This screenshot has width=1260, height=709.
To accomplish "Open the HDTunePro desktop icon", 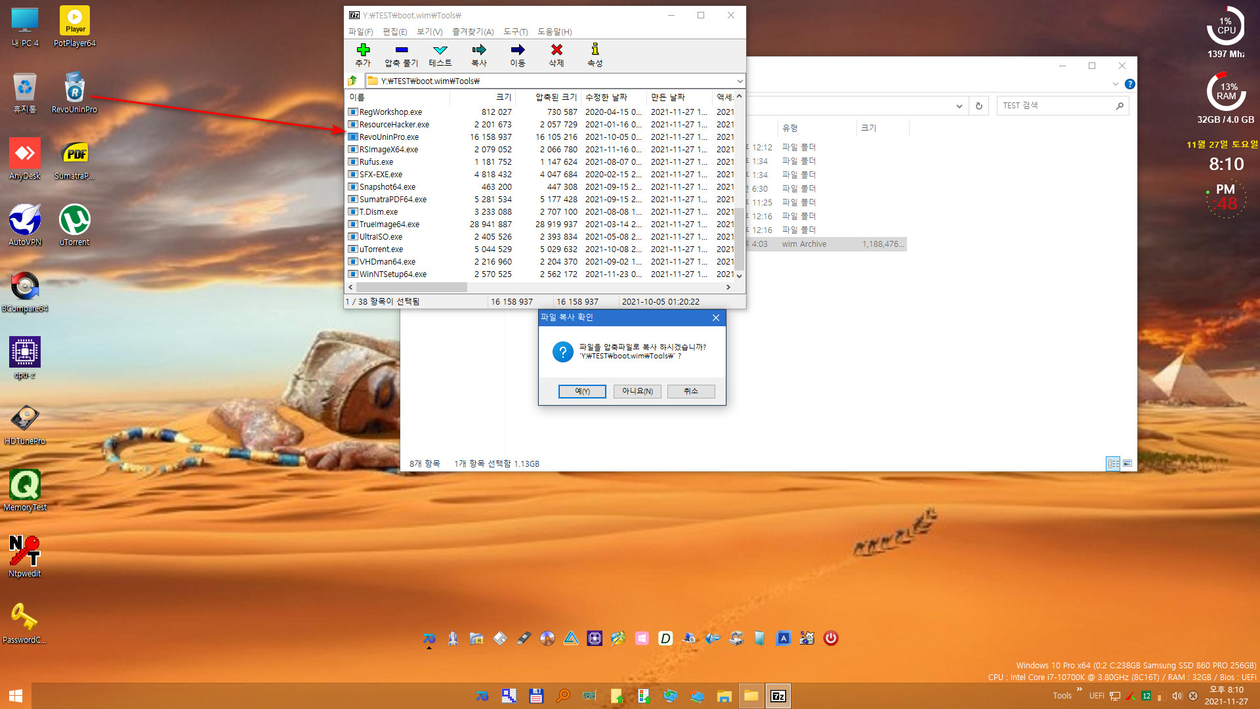I will click(x=25, y=424).
